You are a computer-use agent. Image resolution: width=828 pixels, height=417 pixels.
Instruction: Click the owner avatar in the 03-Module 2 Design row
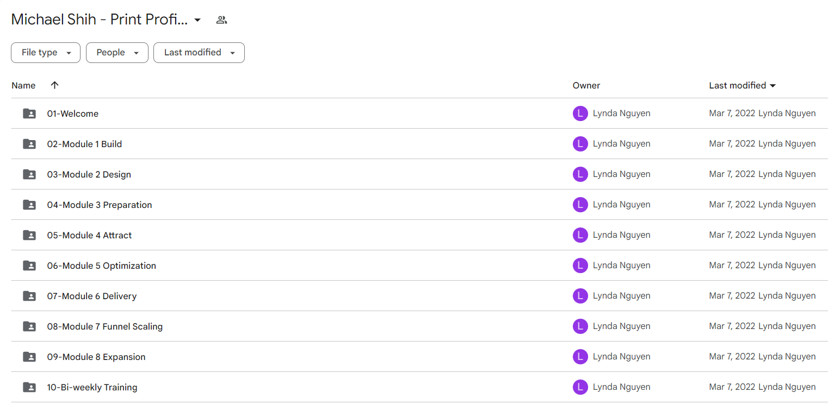580,174
